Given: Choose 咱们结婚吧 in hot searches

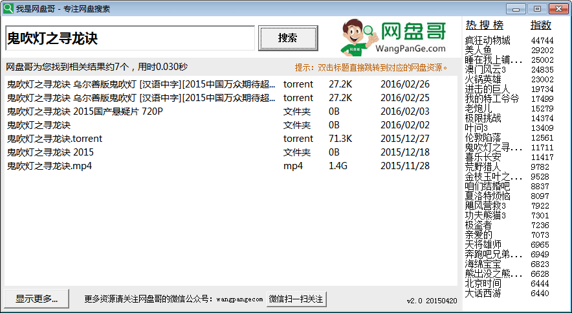Looking at the screenshot, I should 488,186.
